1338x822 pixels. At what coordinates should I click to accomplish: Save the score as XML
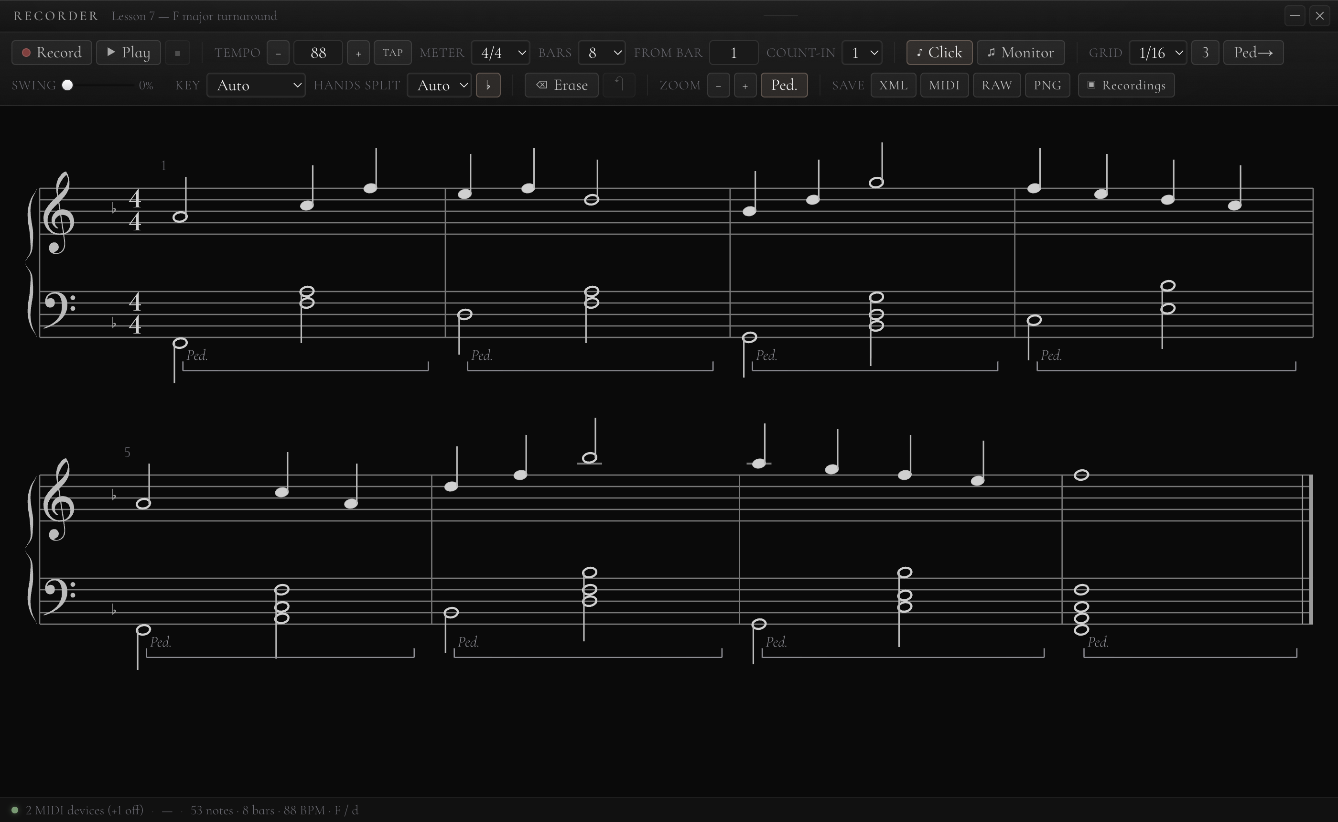click(x=893, y=86)
